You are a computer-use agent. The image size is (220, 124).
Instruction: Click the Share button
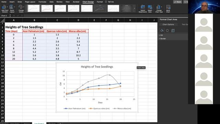177,2
